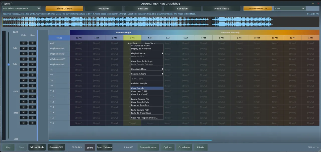Select Display as Waveform menu option
Image resolution: width=321 pixels, height=152 pixels.
coord(141,49)
